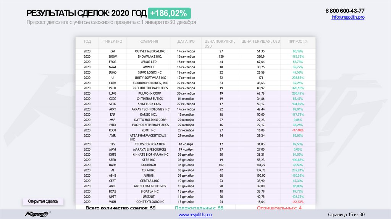This screenshot has width=391, height=219.
Task: Click the 'РЕЗУЛЬТАТЫ СДЕЛОК: 2020 ГОД' title
Action: pos(87,13)
